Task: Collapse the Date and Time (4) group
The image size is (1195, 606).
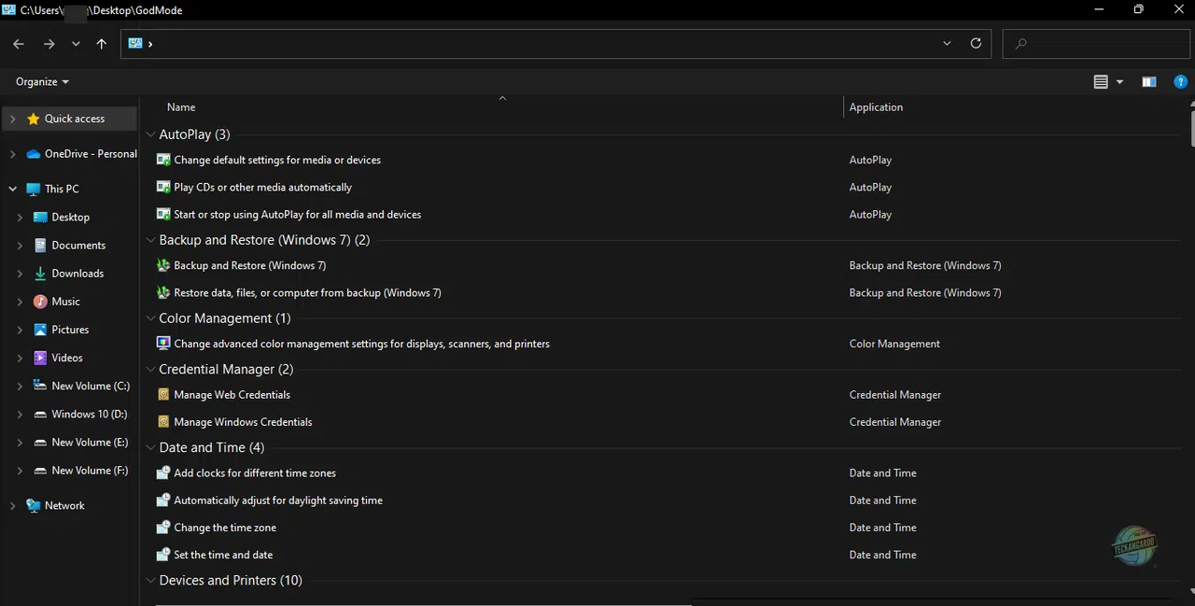Action: pyautogui.click(x=150, y=448)
